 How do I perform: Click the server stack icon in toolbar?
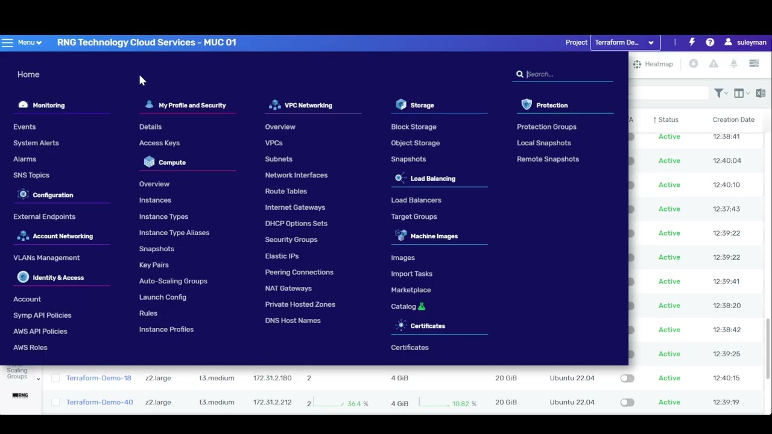(754, 63)
